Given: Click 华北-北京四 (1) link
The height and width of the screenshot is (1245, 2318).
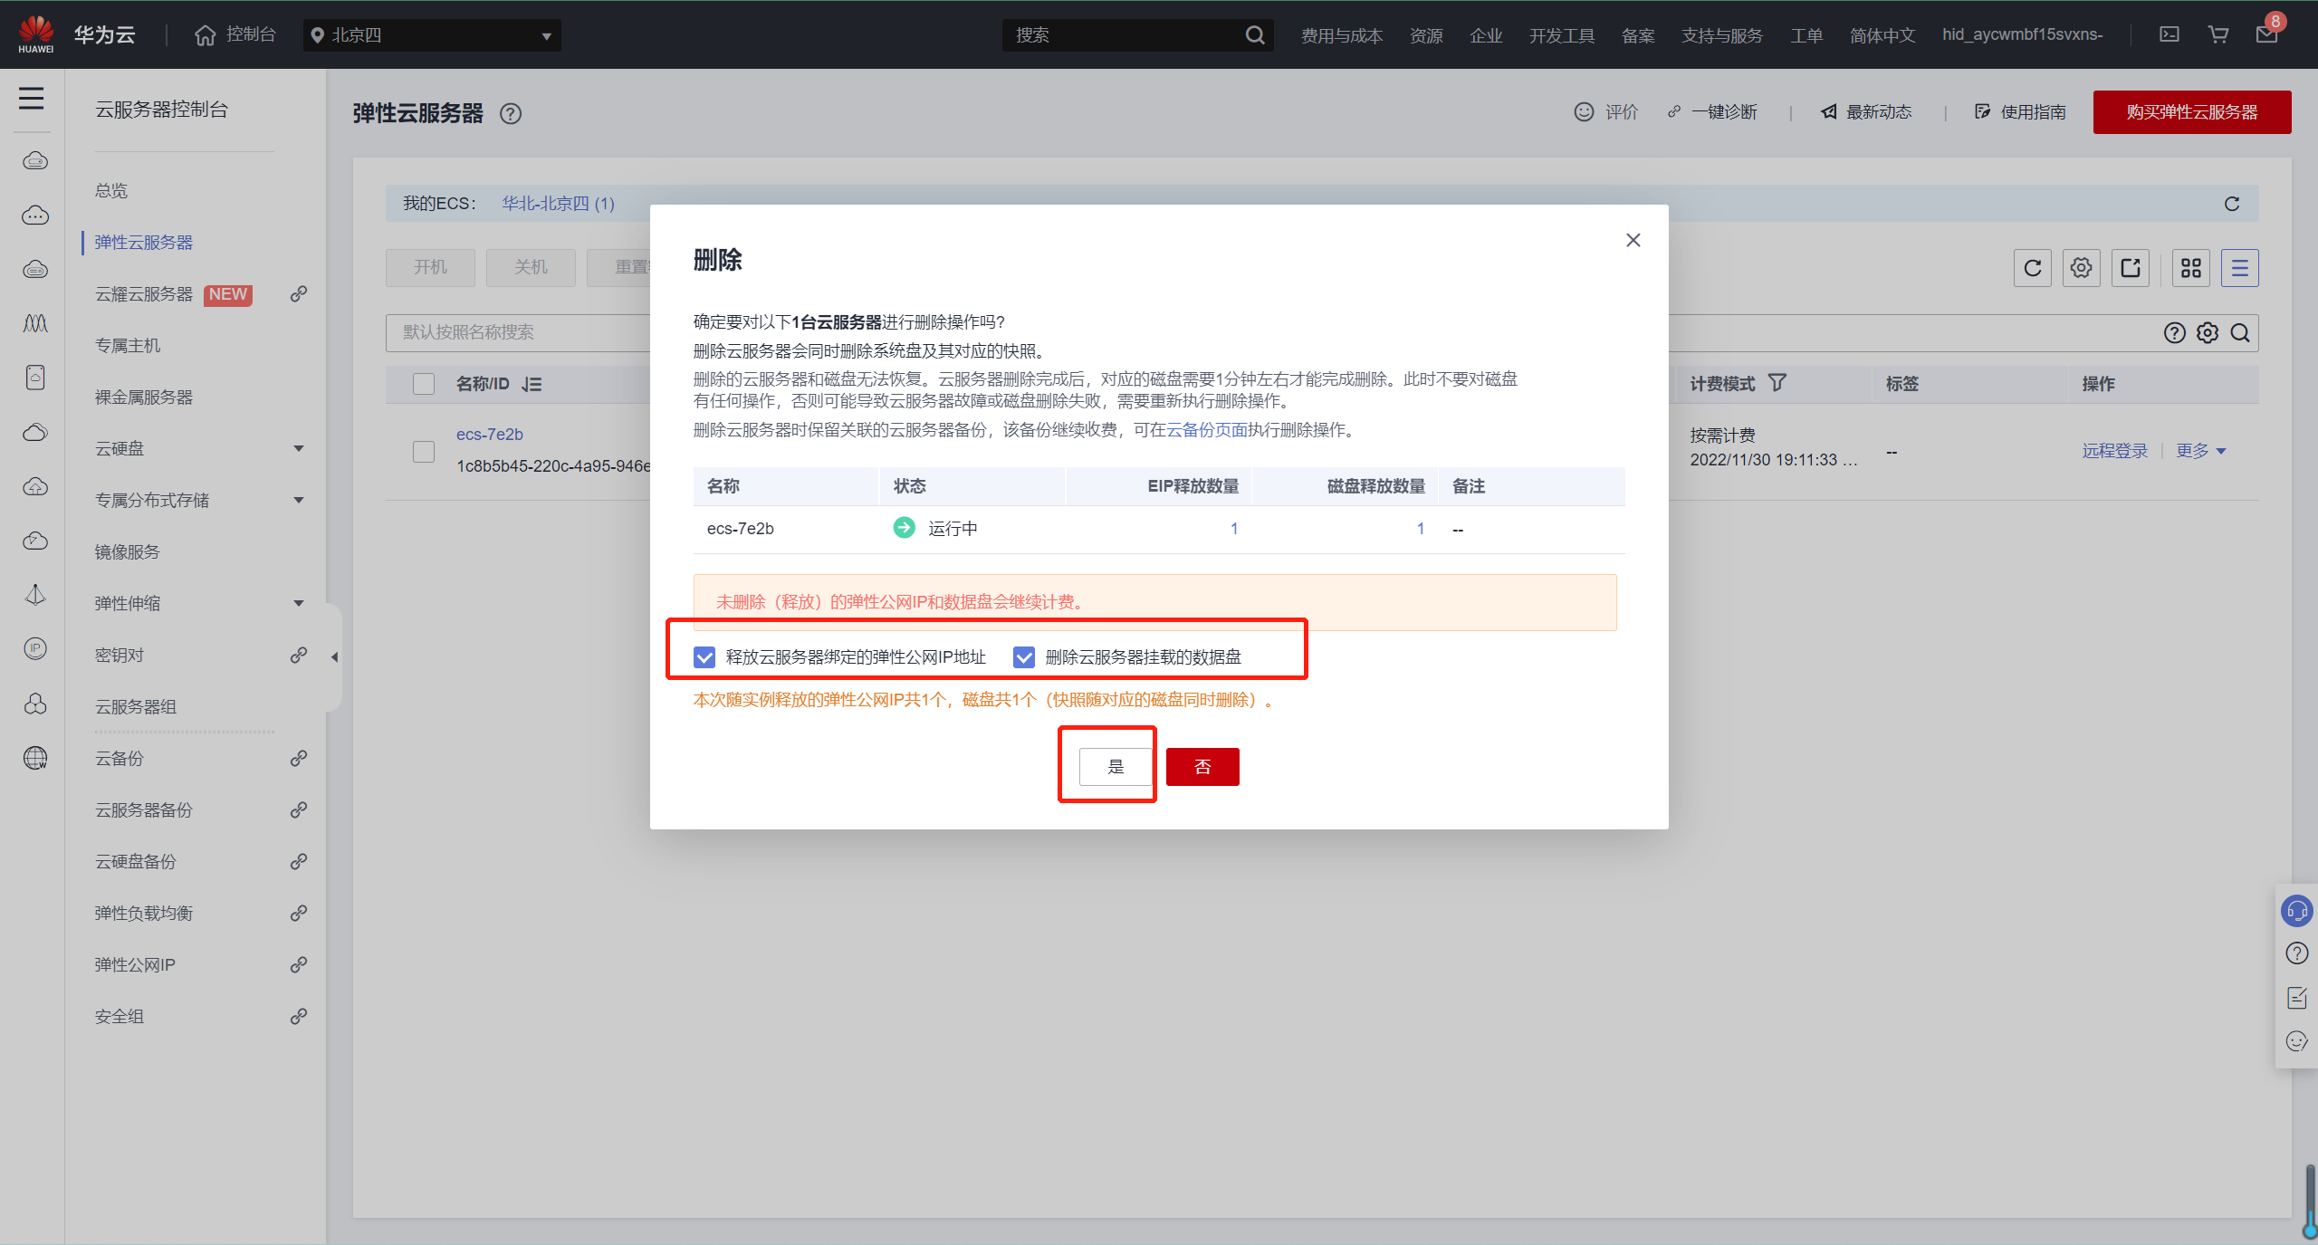Looking at the screenshot, I should coord(559,204).
